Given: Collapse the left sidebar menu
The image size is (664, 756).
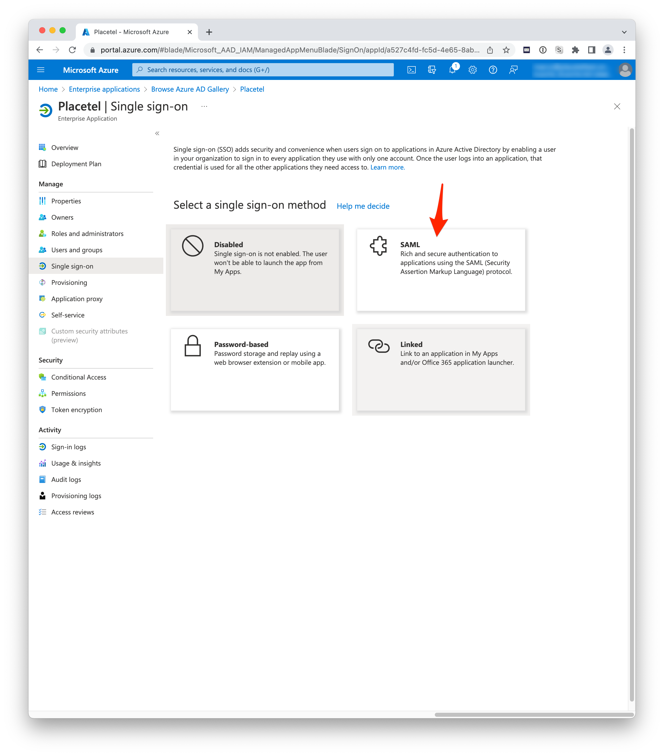Looking at the screenshot, I should pyautogui.click(x=157, y=134).
